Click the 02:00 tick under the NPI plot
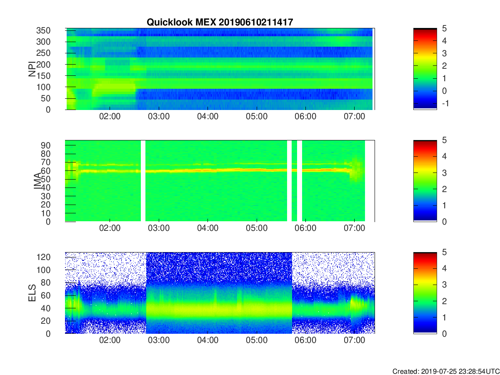This screenshot has width=500, height=375. [x=110, y=117]
